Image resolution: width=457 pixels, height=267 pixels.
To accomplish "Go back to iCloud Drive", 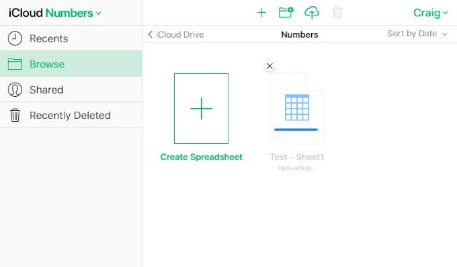I will click(x=176, y=34).
